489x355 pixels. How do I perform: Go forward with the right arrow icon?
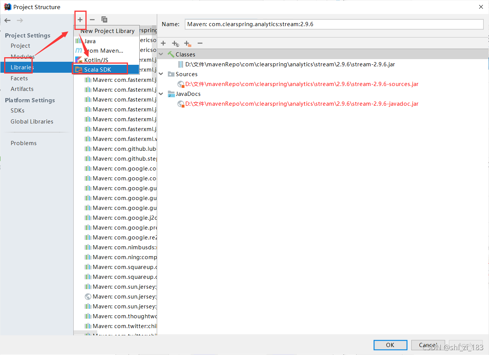click(x=20, y=20)
